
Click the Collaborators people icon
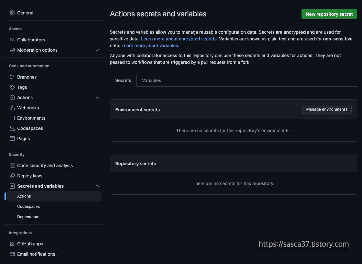pyautogui.click(x=12, y=40)
